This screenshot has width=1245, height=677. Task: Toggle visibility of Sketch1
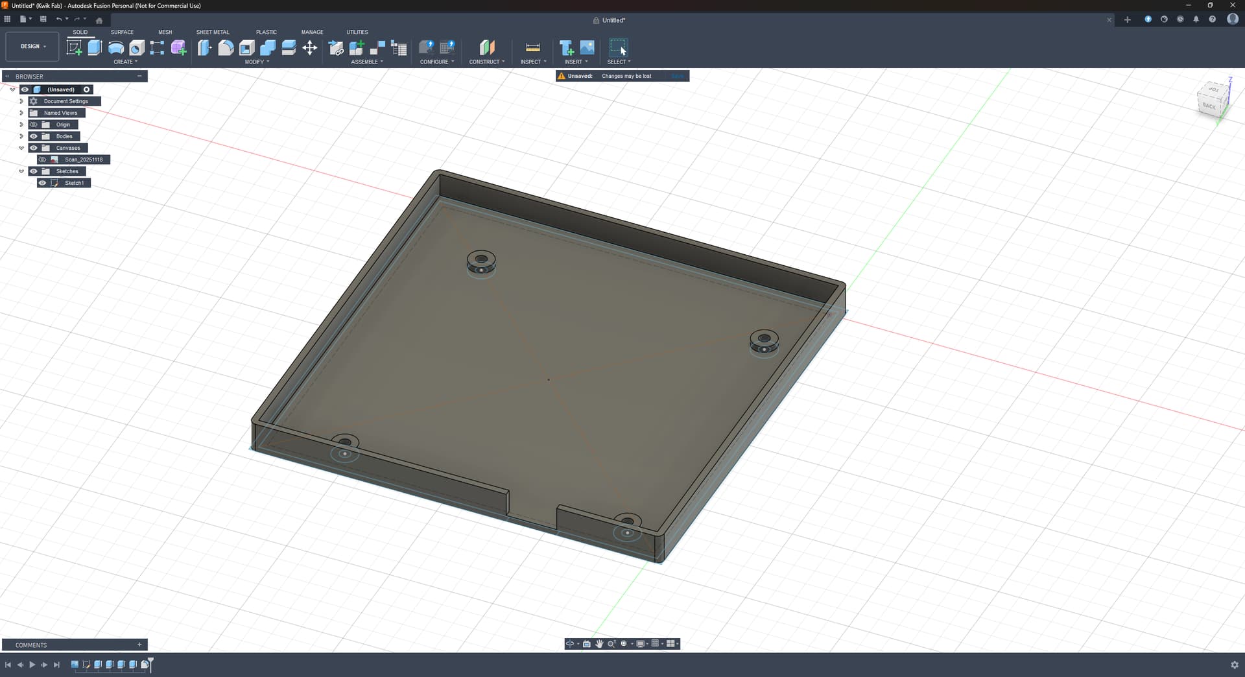click(x=43, y=183)
